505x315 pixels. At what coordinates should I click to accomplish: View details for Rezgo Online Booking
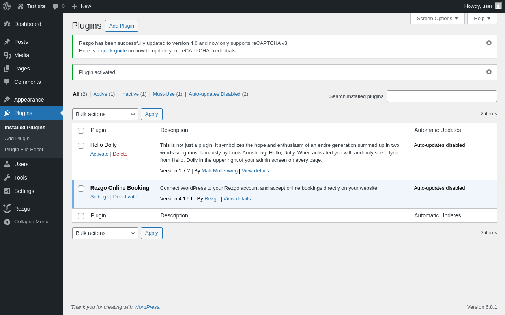pos(237,198)
